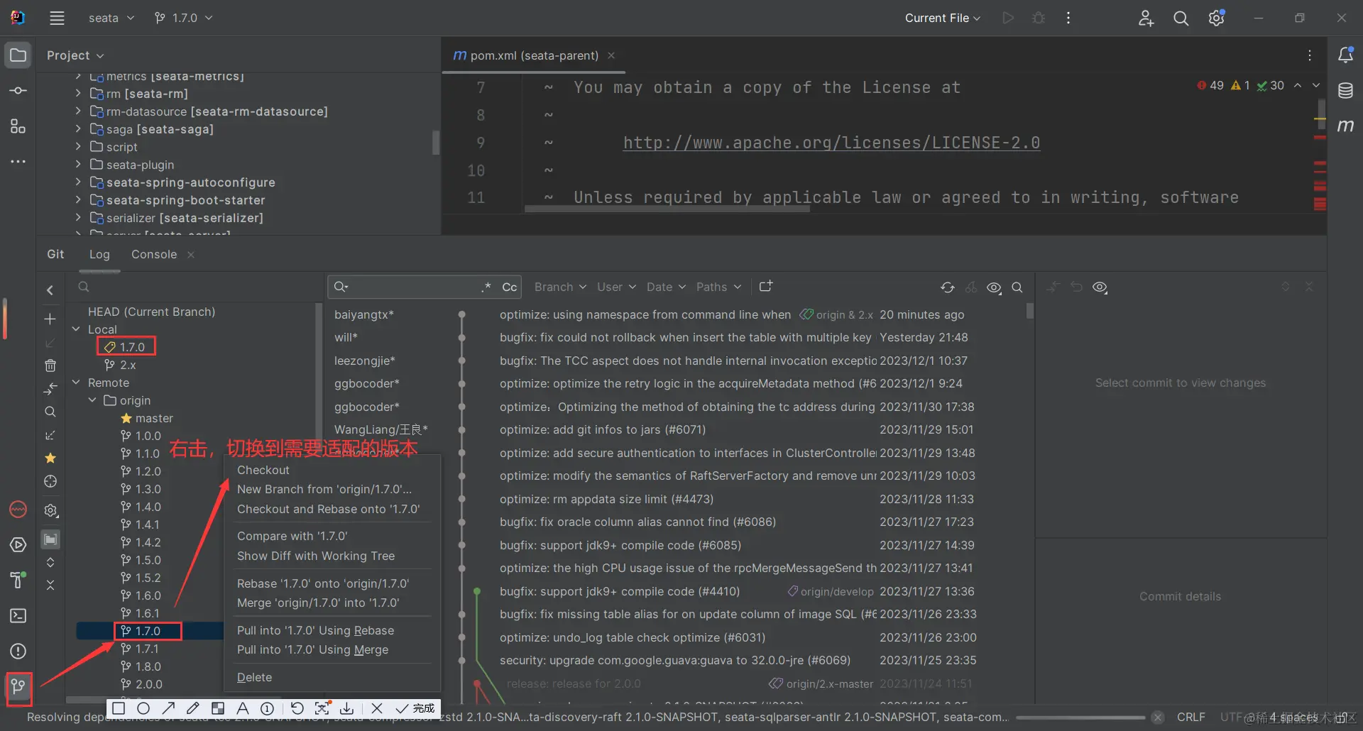Screen dimensions: 1363x731
Task: Open Search Everywhere magnifier
Action: (x=1181, y=18)
